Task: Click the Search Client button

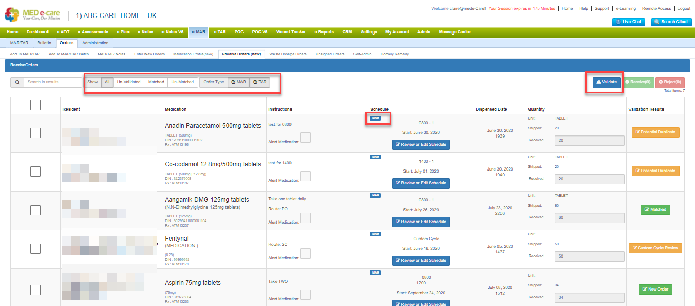Action: click(x=671, y=22)
